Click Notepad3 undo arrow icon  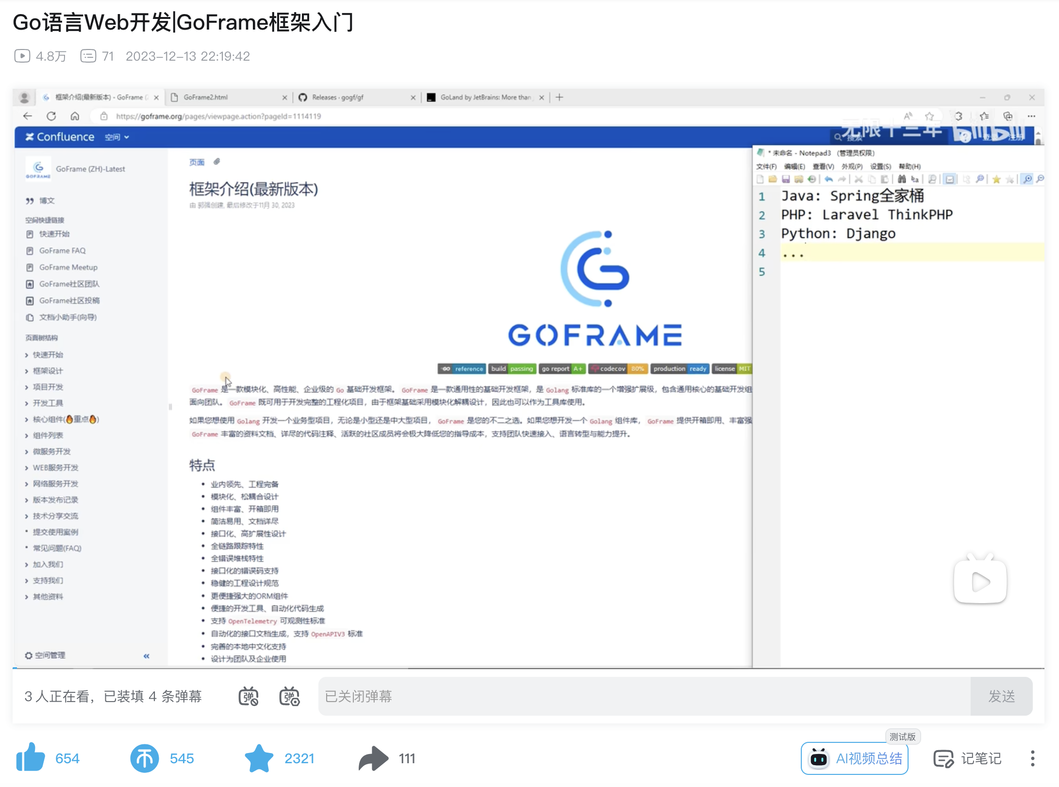[x=829, y=179]
